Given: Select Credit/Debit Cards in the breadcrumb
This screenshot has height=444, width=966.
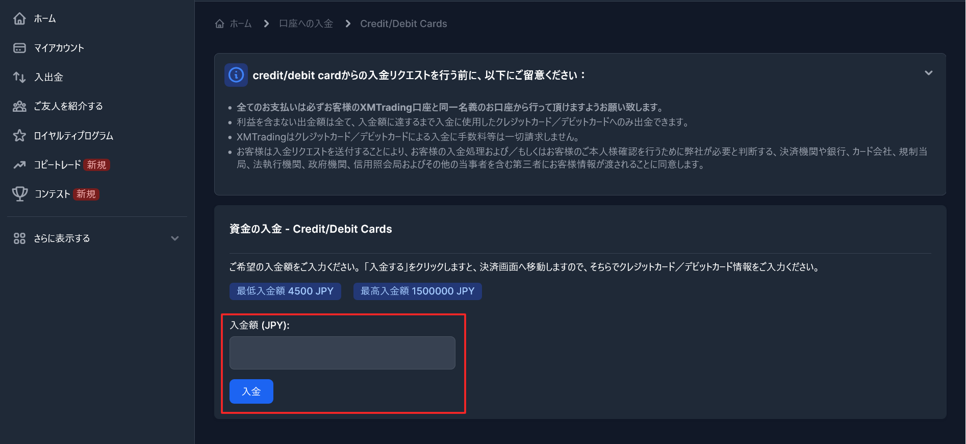Looking at the screenshot, I should tap(403, 23).
